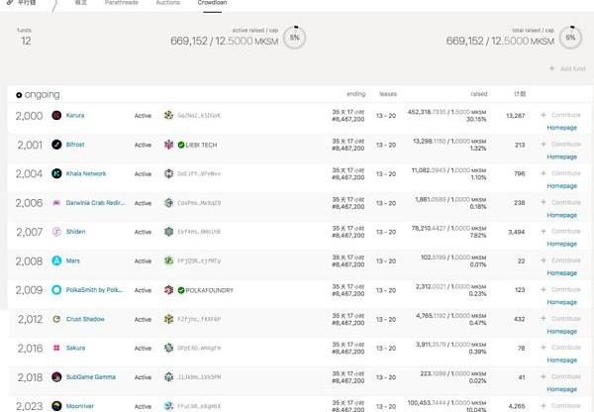Click the Sakura project logo
The width and height of the screenshot is (594, 412).
[x=56, y=348]
